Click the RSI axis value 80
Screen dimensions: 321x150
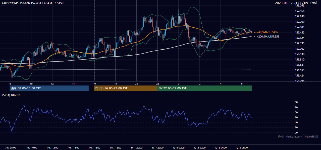pyautogui.click(x=296, y=102)
